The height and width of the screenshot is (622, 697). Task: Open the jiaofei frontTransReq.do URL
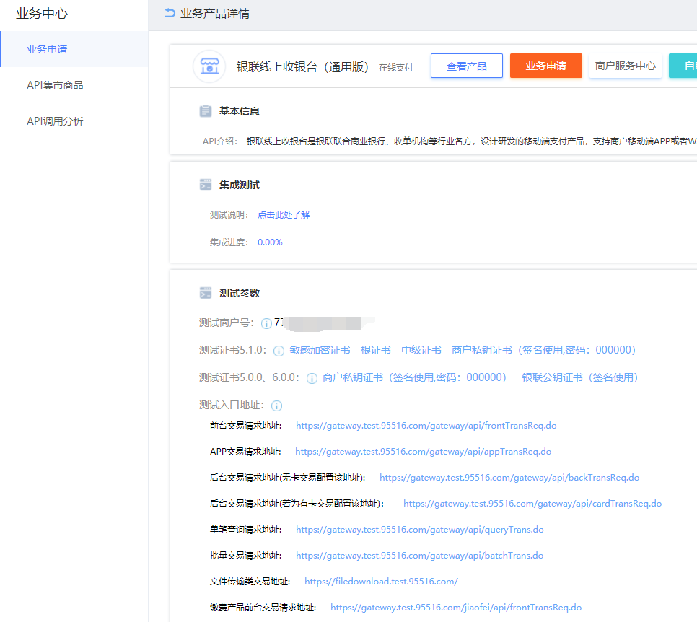[456, 608]
